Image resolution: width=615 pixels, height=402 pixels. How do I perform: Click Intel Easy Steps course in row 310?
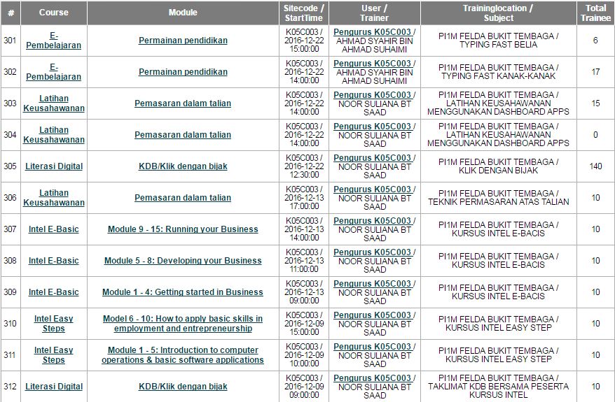53,324
